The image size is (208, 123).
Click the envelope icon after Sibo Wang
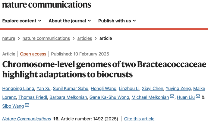click(27, 106)
